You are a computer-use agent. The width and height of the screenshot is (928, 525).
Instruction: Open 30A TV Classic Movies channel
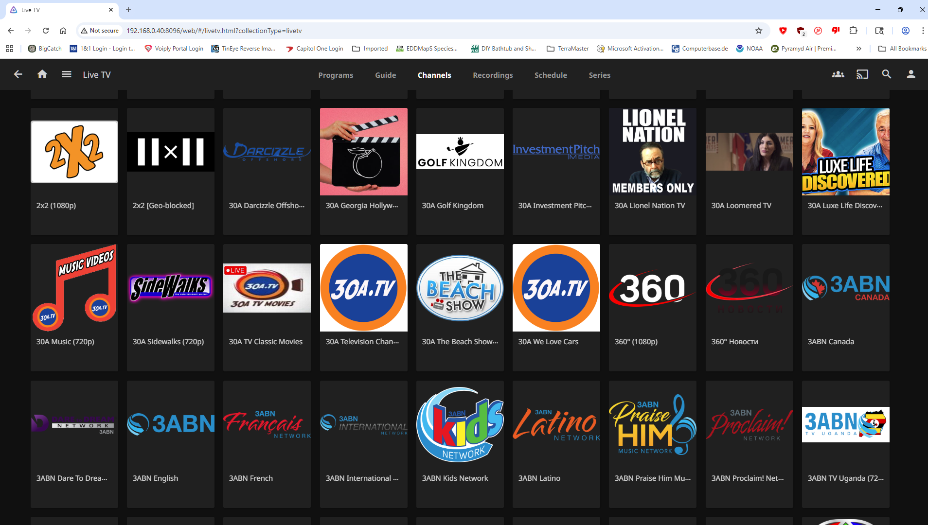click(267, 307)
